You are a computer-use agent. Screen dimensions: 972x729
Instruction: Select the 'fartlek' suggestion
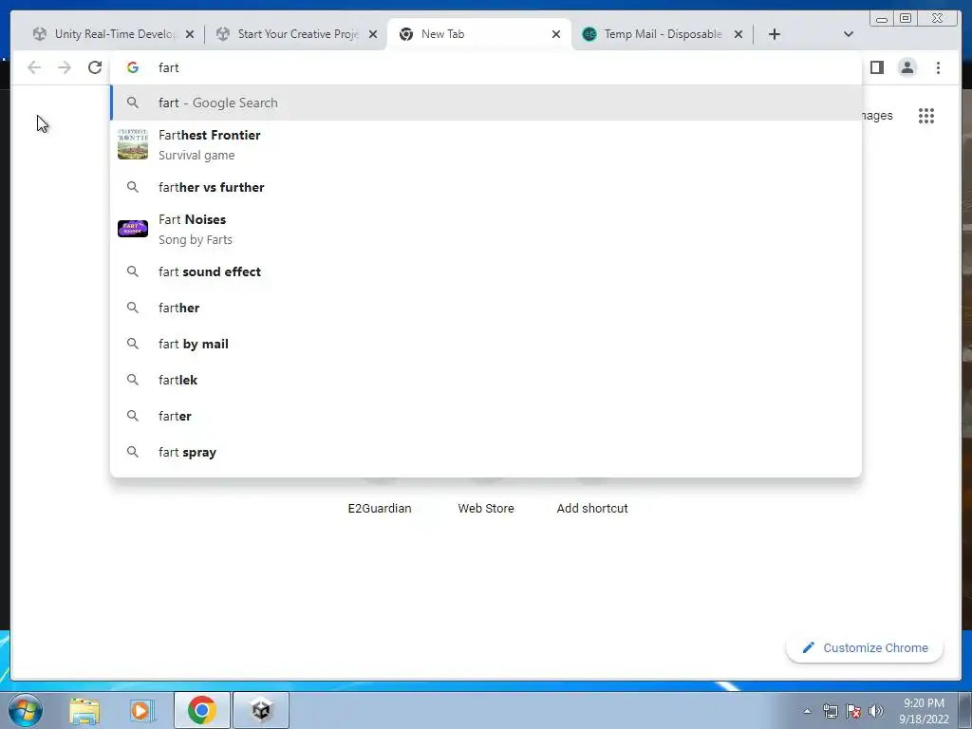(x=486, y=380)
